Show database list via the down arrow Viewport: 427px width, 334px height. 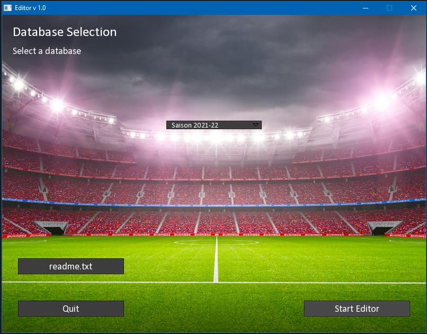pos(255,125)
